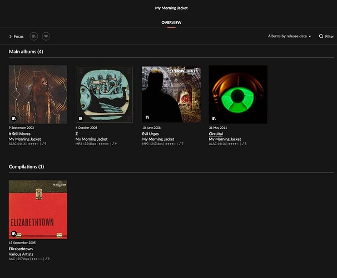
Task: Click the 9 September 2003 date
Action: tap(21, 128)
